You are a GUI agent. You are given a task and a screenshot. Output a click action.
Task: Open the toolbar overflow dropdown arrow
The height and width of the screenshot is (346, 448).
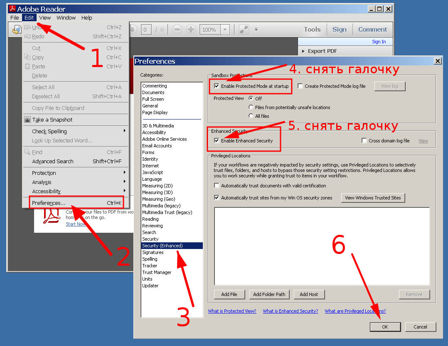256,30
